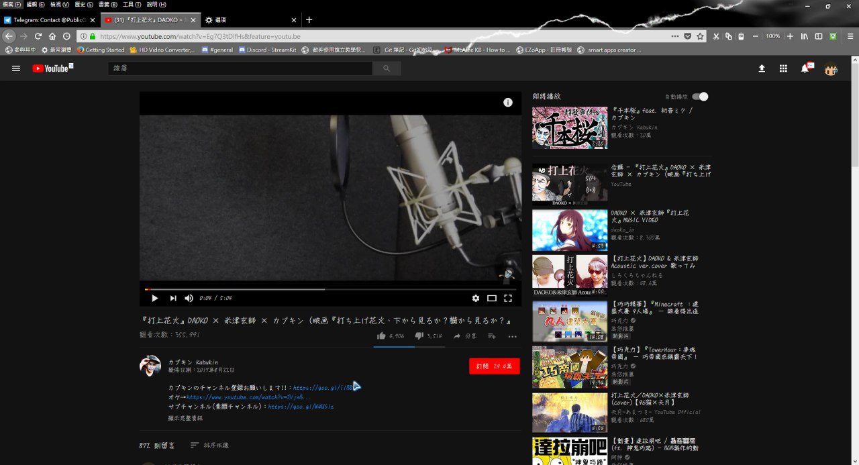859x465 pixels.
Task: Click the YouTube search field
Action: (240, 68)
